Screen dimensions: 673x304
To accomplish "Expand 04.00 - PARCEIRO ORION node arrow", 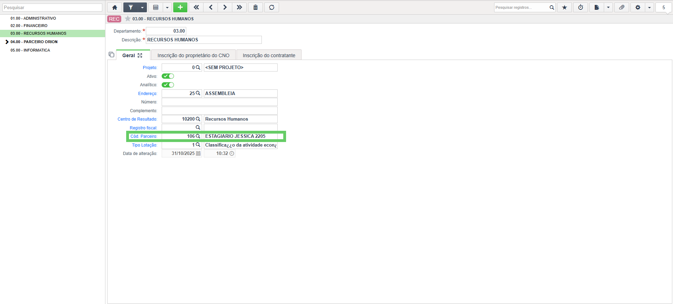I will (x=7, y=42).
